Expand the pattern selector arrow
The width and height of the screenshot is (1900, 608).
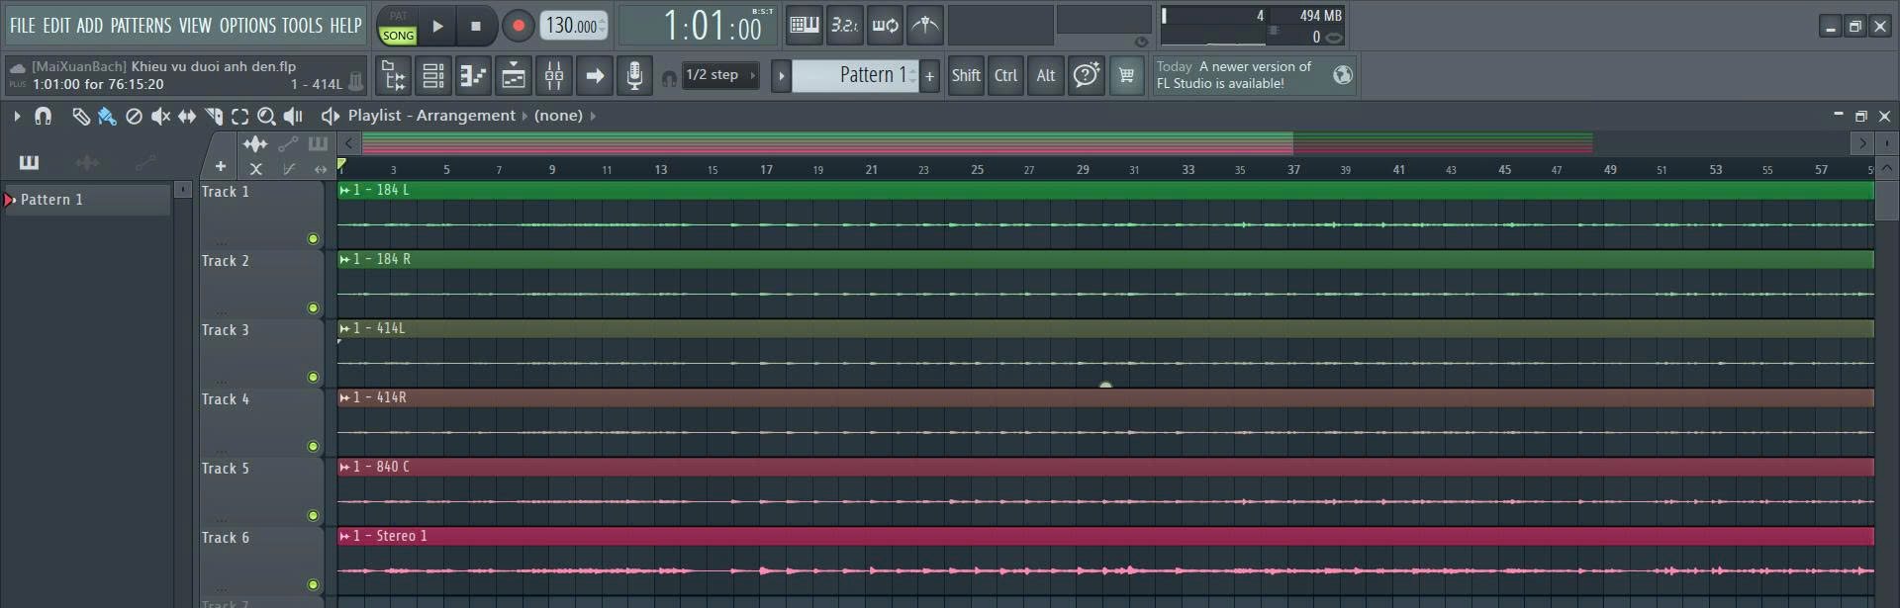781,75
